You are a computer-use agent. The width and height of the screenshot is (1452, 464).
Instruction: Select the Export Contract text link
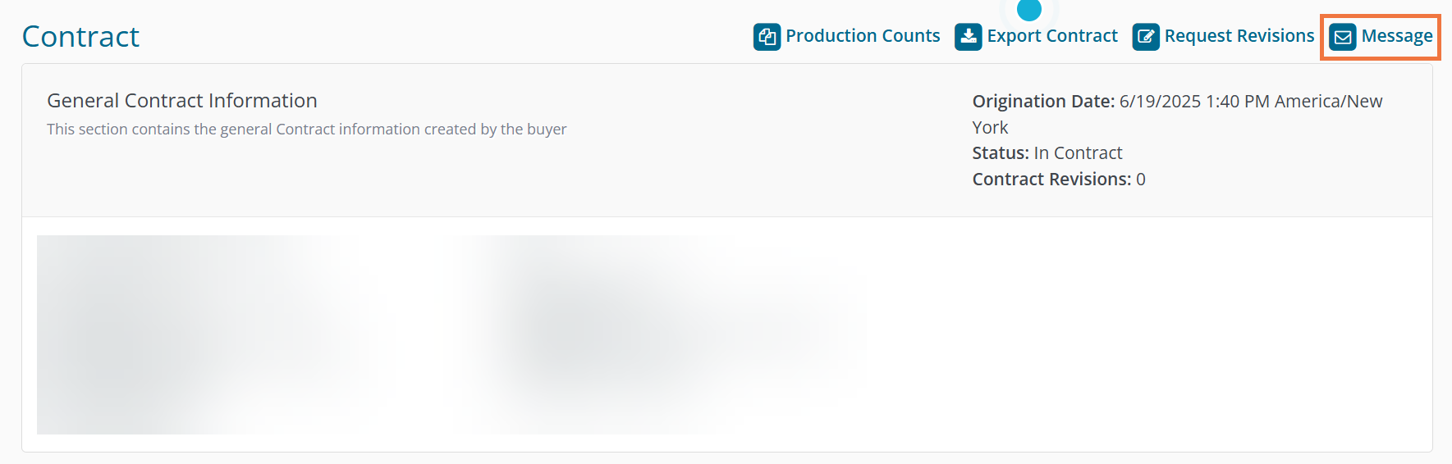[1052, 36]
